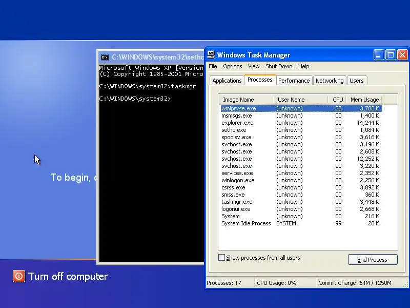
Task: Click the 14,244 K memory value
Action: tap(367, 123)
